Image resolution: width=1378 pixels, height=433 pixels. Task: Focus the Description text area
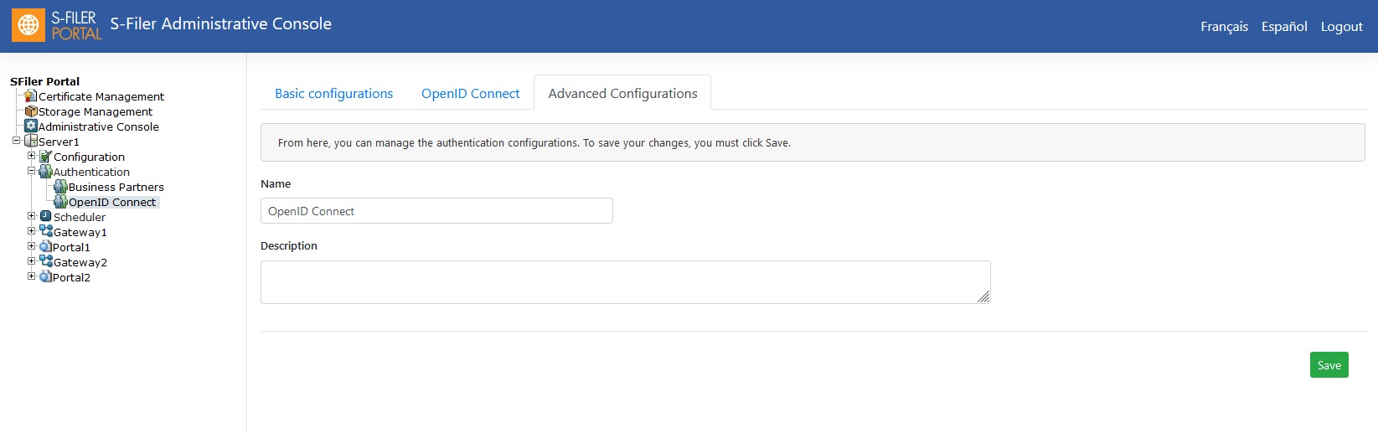point(625,282)
